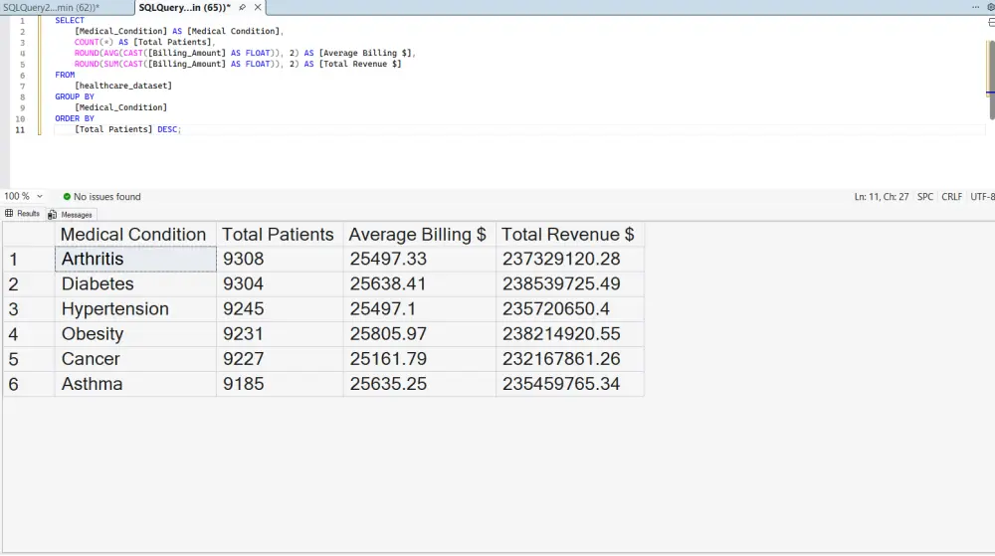Click the 237329120.28 total revenue cell
The height and width of the screenshot is (556, 995).
(570, 259)
